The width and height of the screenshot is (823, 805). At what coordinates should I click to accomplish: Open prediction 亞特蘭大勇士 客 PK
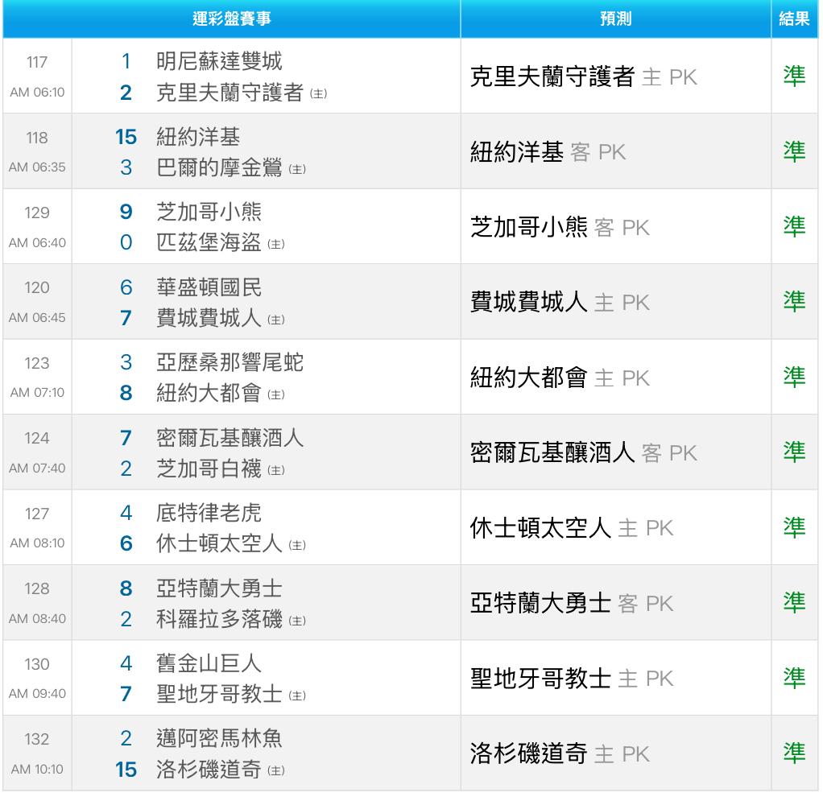click(x=571, y=604)
